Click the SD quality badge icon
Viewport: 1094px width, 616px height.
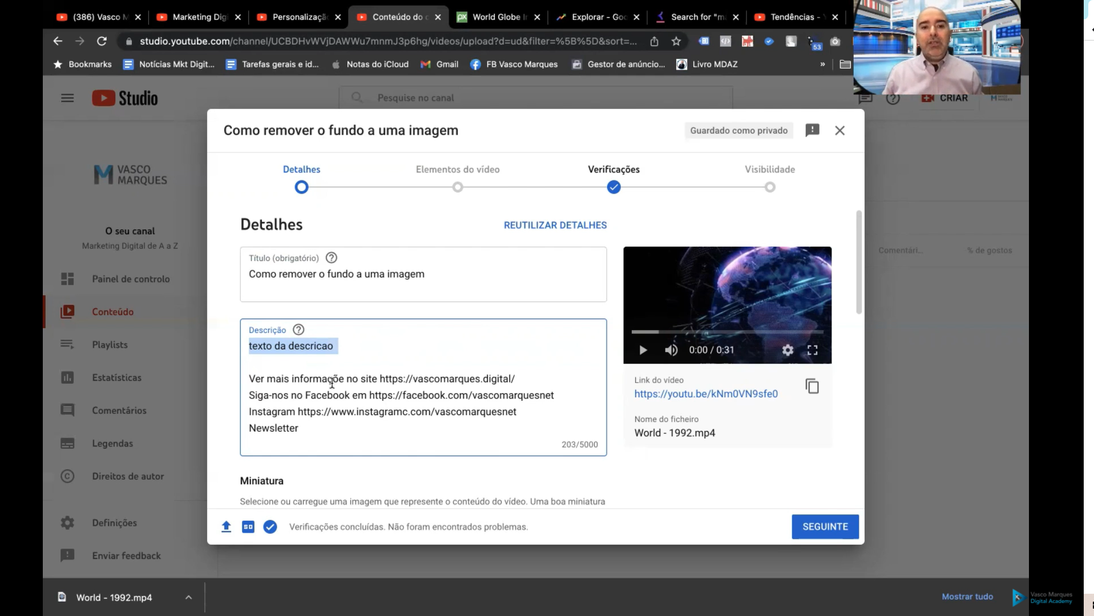248,526
